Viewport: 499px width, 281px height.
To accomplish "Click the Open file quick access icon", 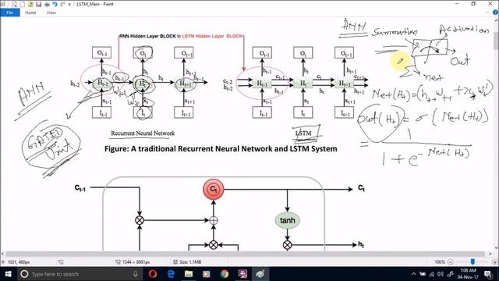I will (x=30, y=4).
